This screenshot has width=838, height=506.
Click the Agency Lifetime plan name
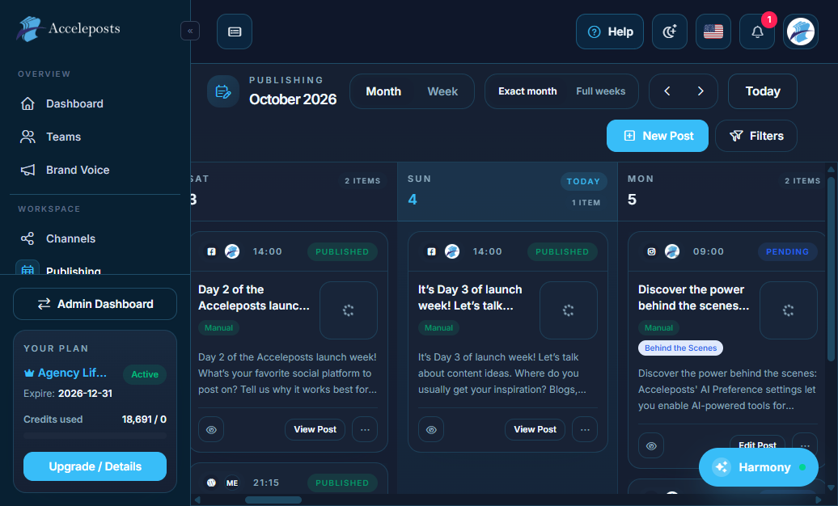(x=66, y=373)
